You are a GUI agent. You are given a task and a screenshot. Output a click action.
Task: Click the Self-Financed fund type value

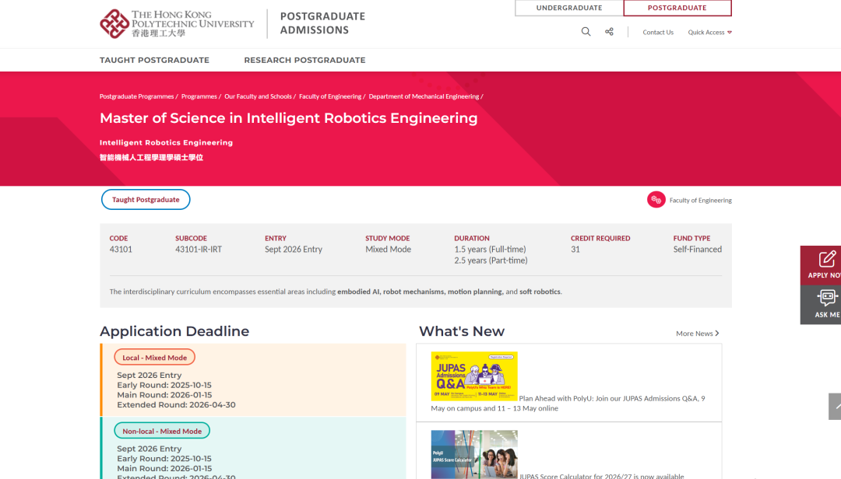coord(697,249)
